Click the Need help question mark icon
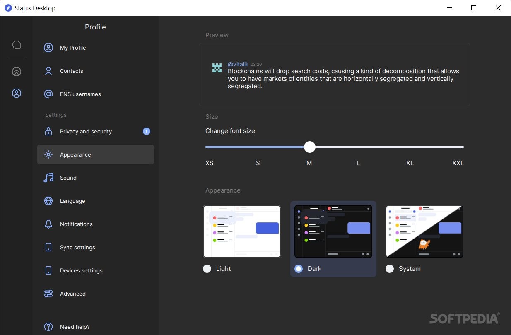511x335 pixels. pyautogui.click(x=48, y=327)
